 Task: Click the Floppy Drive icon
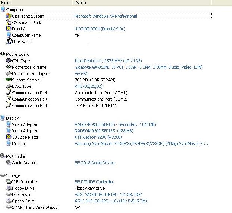pyautogui.click(x=9, y=188)
